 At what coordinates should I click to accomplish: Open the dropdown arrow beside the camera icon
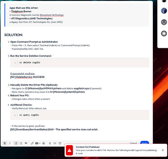[x=40, y=143]
